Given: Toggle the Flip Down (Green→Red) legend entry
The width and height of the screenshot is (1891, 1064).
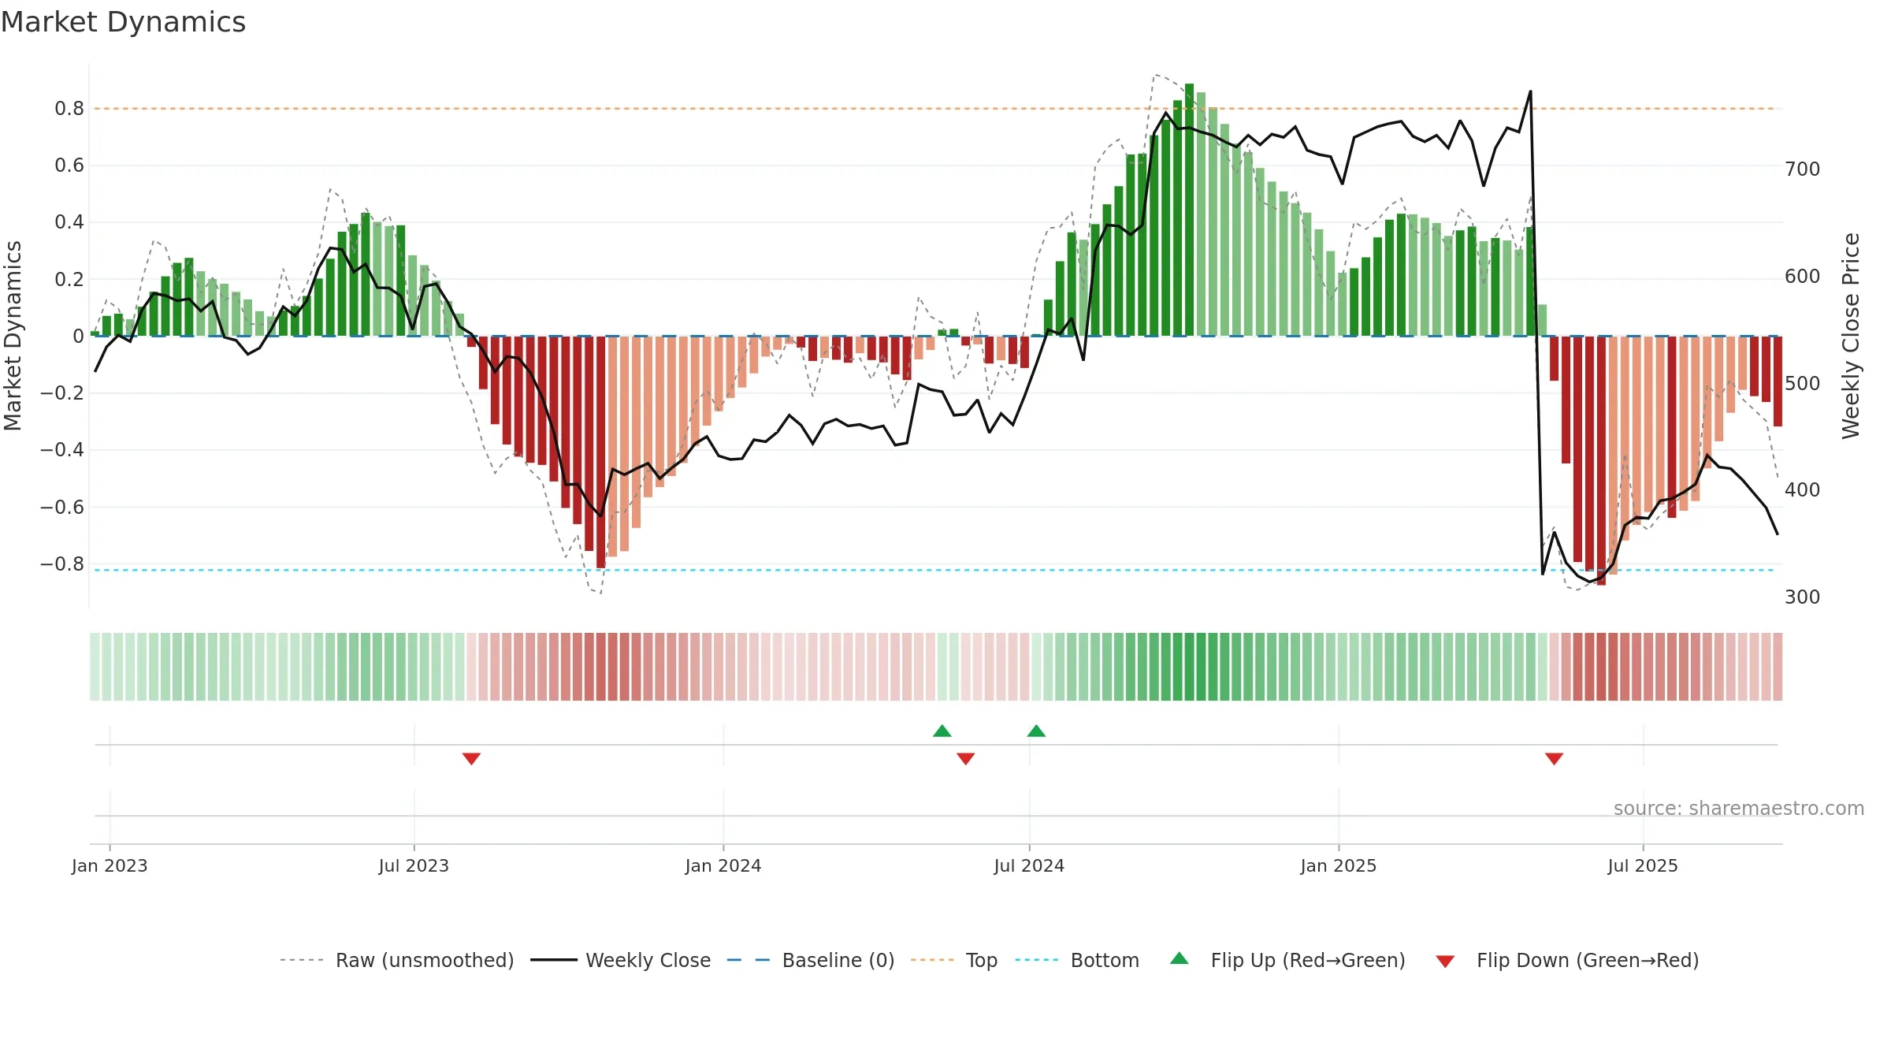Looking at the screenshot, I should 1567,960.
